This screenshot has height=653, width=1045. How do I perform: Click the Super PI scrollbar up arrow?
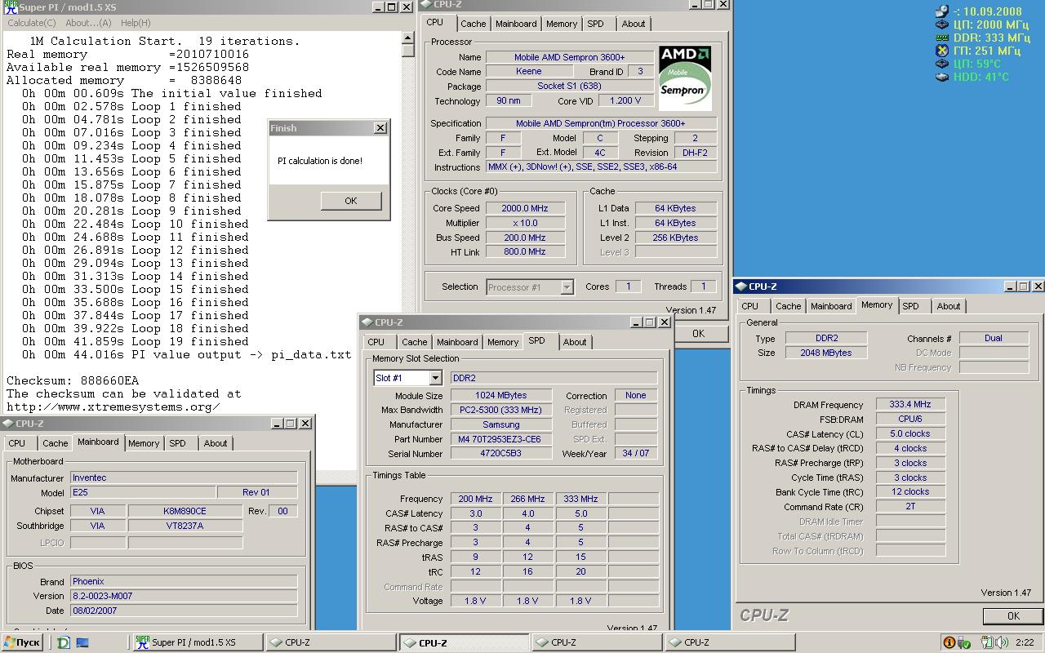pyautogui.click(x=408, y=38)
